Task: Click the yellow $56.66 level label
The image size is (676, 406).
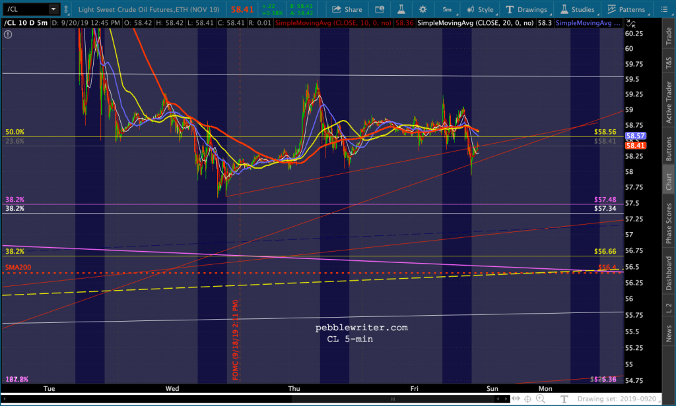Action: [605, 251]
